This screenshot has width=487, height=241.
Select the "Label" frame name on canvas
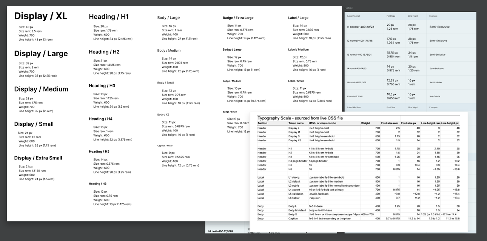pos(348,8)
